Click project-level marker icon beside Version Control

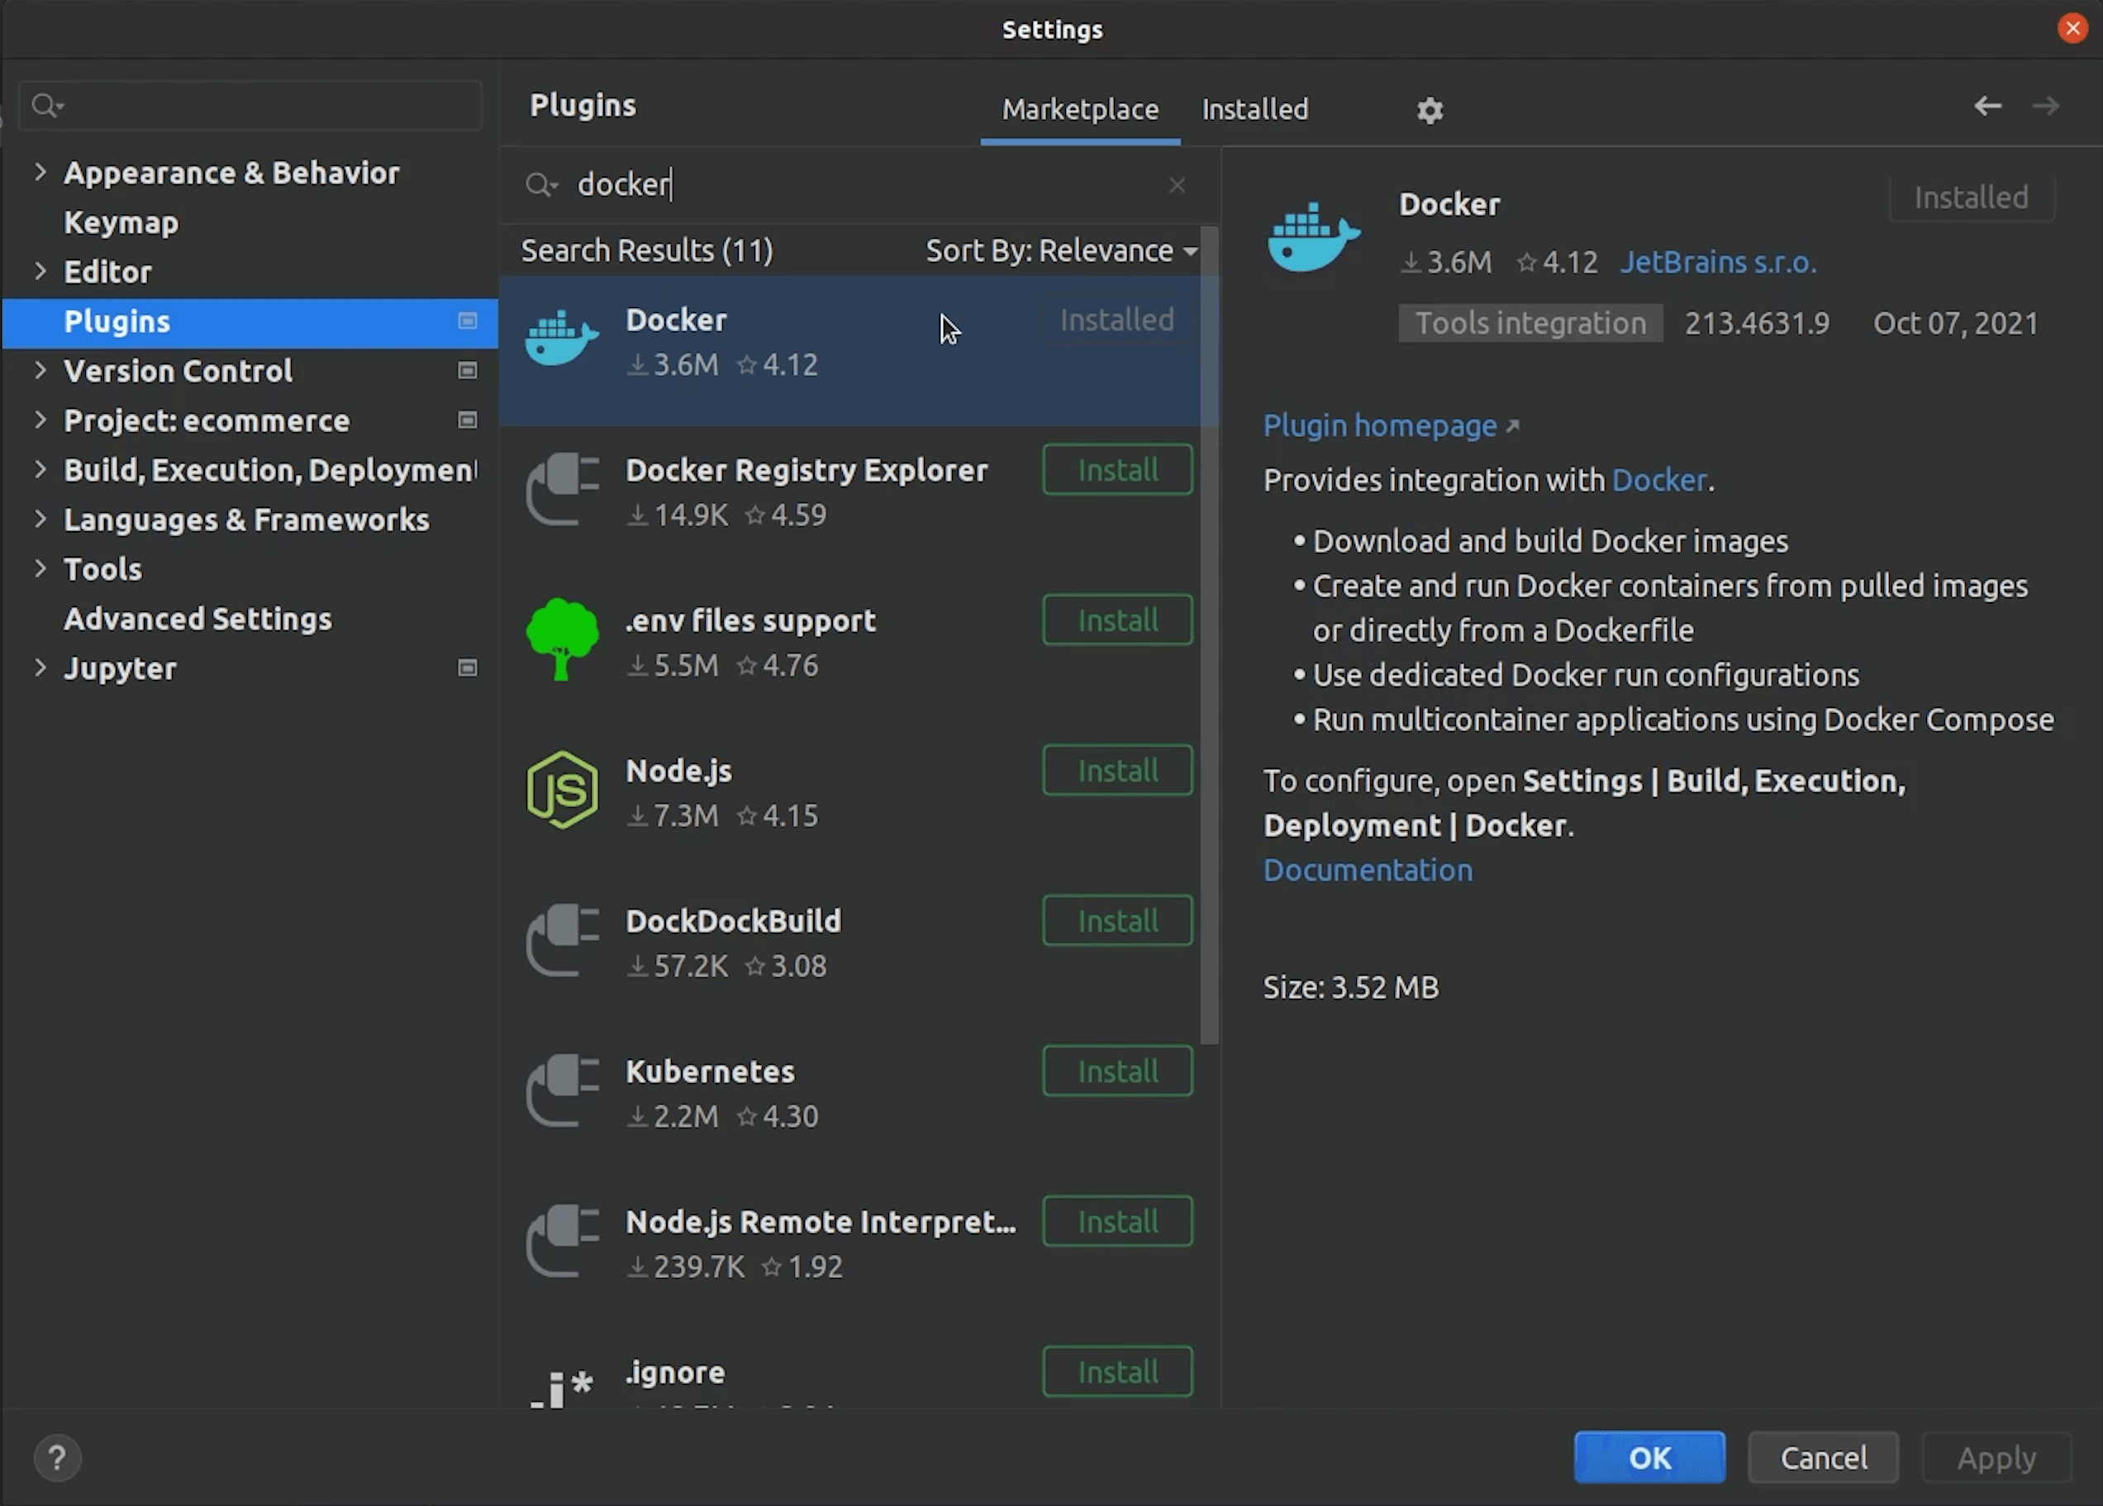click(x=468, y=371)
